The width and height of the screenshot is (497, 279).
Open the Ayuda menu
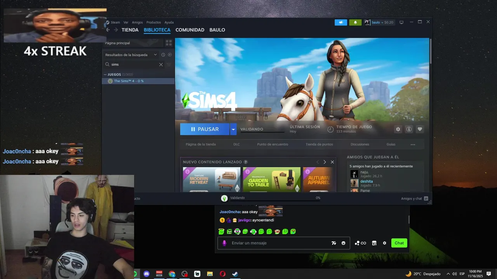(169, 22)
